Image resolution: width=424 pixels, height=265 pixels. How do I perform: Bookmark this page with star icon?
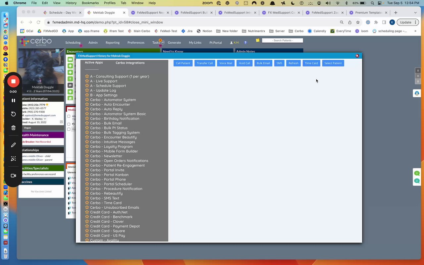click(358, 22)
